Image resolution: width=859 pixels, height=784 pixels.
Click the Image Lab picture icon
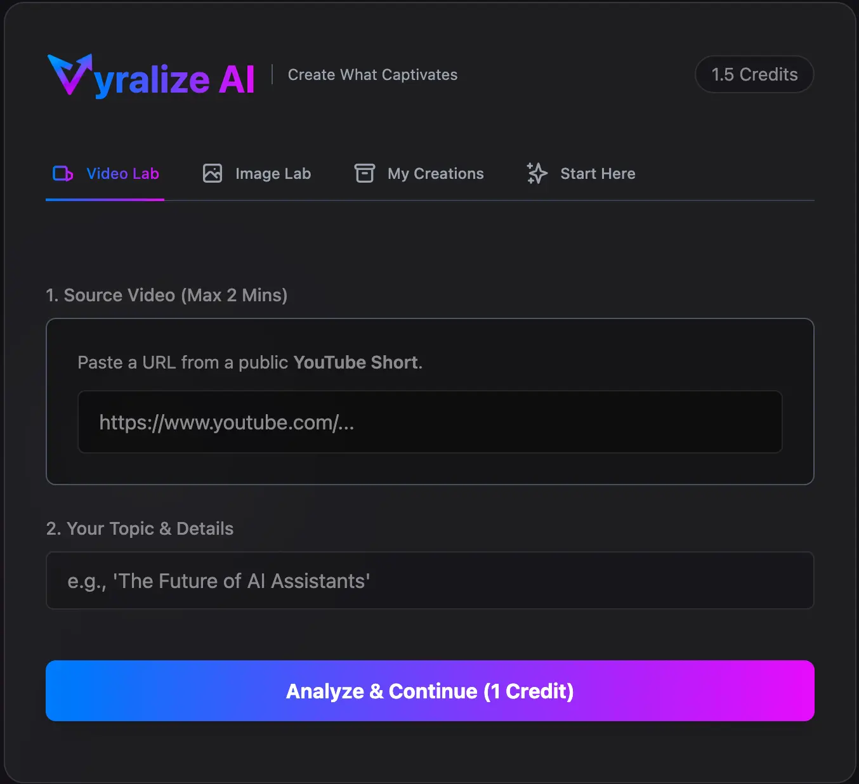(213, 173)
